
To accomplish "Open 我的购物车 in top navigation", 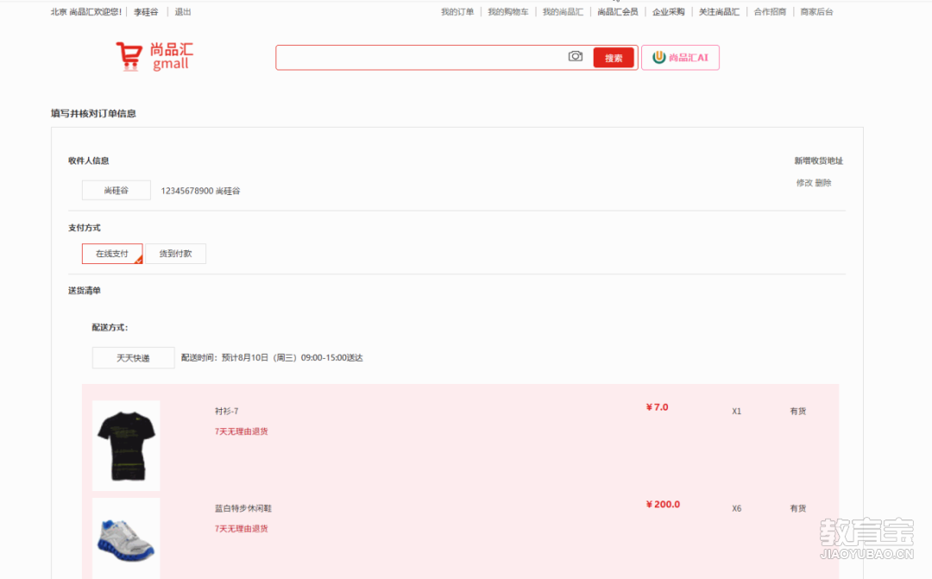I will [508, 12].
